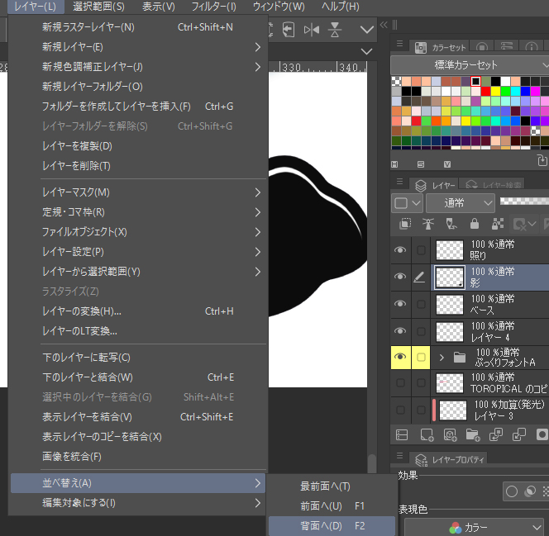549x536 pixels.
Task: Click the flip vertical icon in toolbar
Action: 335,30
